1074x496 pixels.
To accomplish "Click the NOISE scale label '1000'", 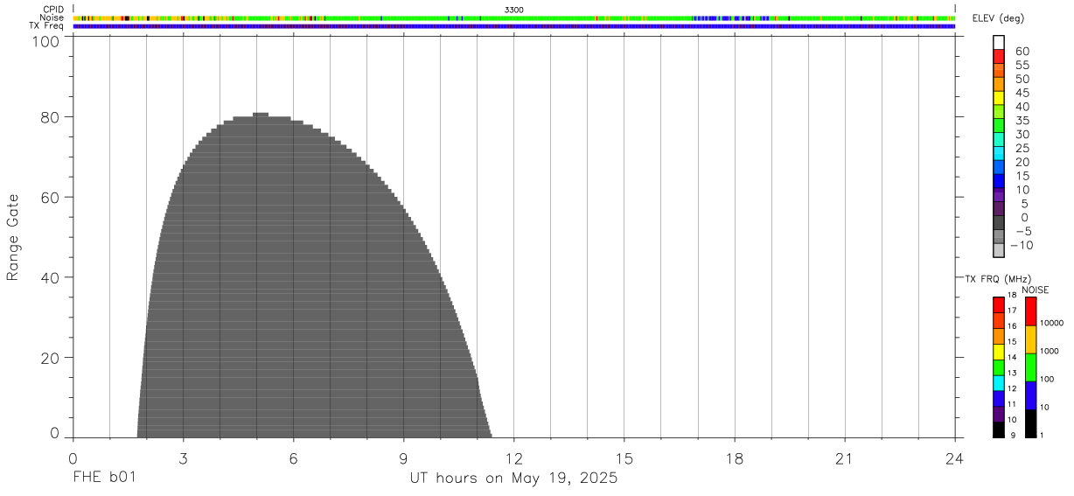I will (x=1049, y=351).
